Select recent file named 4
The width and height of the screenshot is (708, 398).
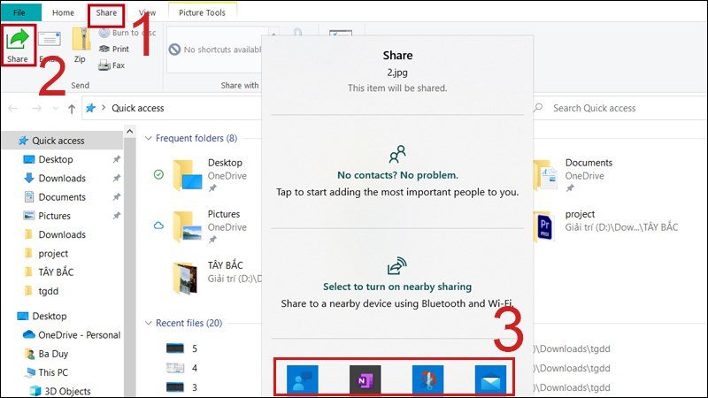click(182, 368)
